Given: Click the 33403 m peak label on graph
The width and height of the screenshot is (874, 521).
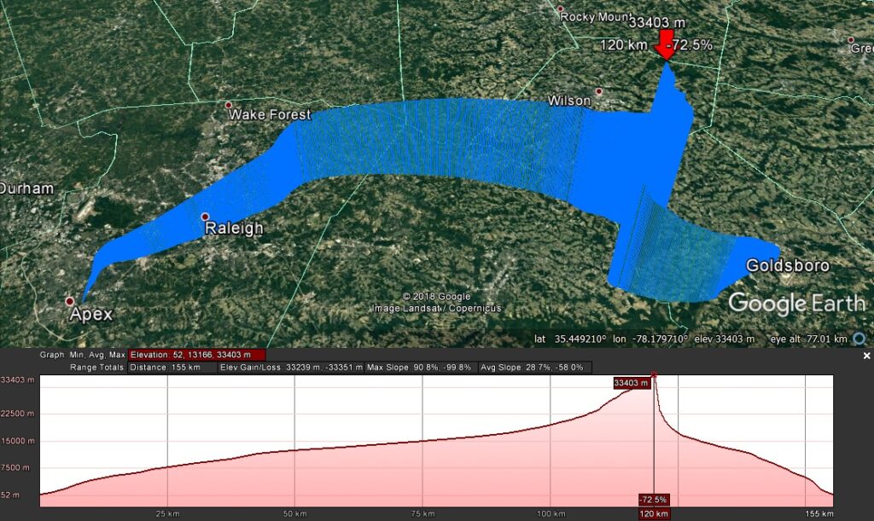Looking at the screenshot, I should point(631,384).
